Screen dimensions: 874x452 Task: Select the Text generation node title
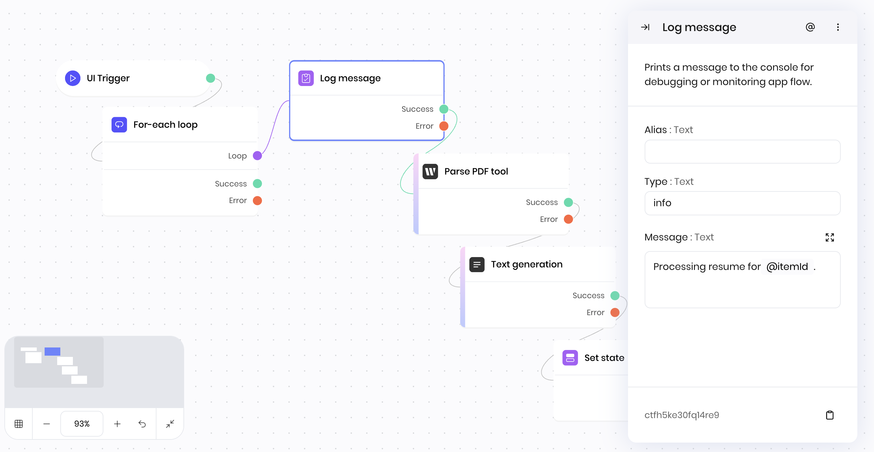pos(527,265)
